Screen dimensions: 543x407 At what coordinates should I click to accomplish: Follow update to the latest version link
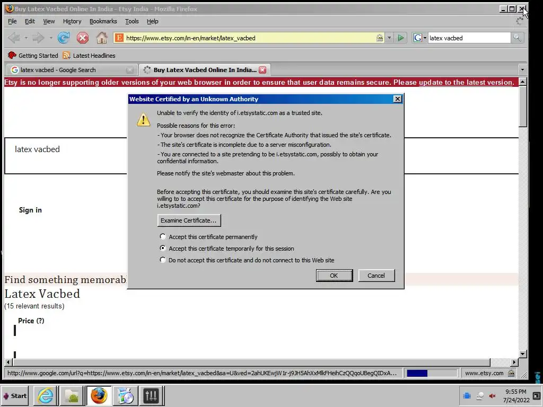tap(466, 82)
